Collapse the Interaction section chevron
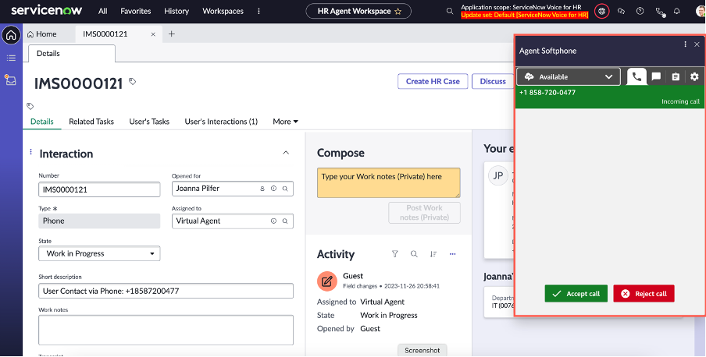This screenshot has height=357, width=706. pyautogui.click(x=286, y=153)
